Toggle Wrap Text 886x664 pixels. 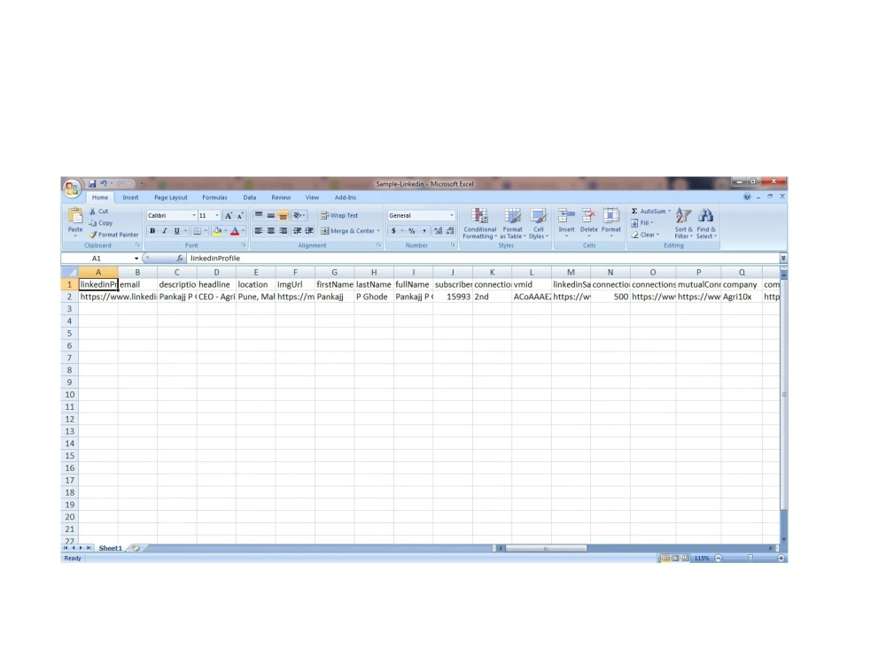339,216
